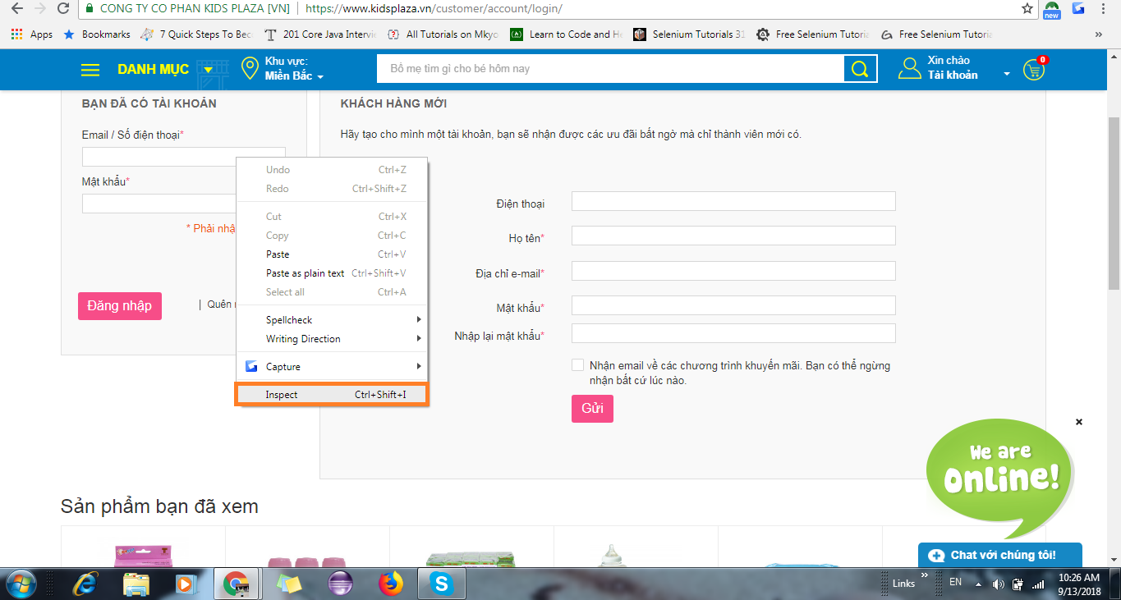This screenshot has height=600, width=1121.
Task: Open the Bookmarks folder in bookmarks bar
Action: pos(97,34)
